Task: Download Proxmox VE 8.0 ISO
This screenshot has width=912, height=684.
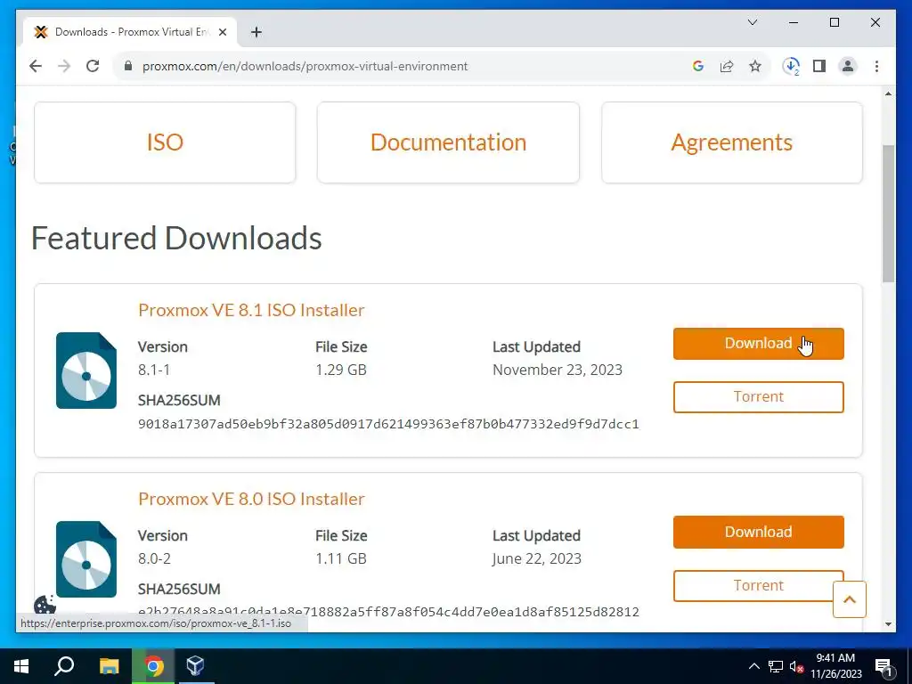Action: tap(759, 533)
